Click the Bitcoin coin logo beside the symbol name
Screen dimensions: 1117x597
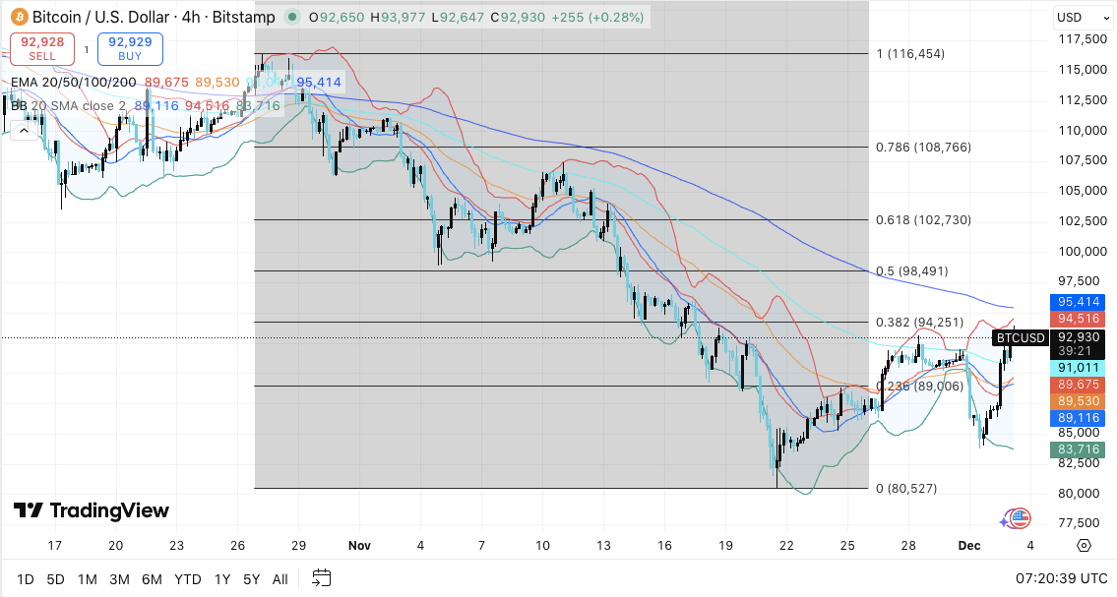[x=20, y=17]
